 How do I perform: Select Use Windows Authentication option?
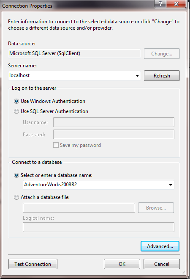[x=16, y=101]
